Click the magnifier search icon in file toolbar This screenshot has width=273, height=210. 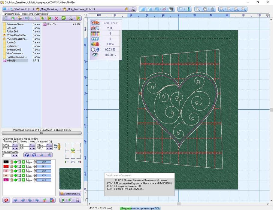coord(71,18)
